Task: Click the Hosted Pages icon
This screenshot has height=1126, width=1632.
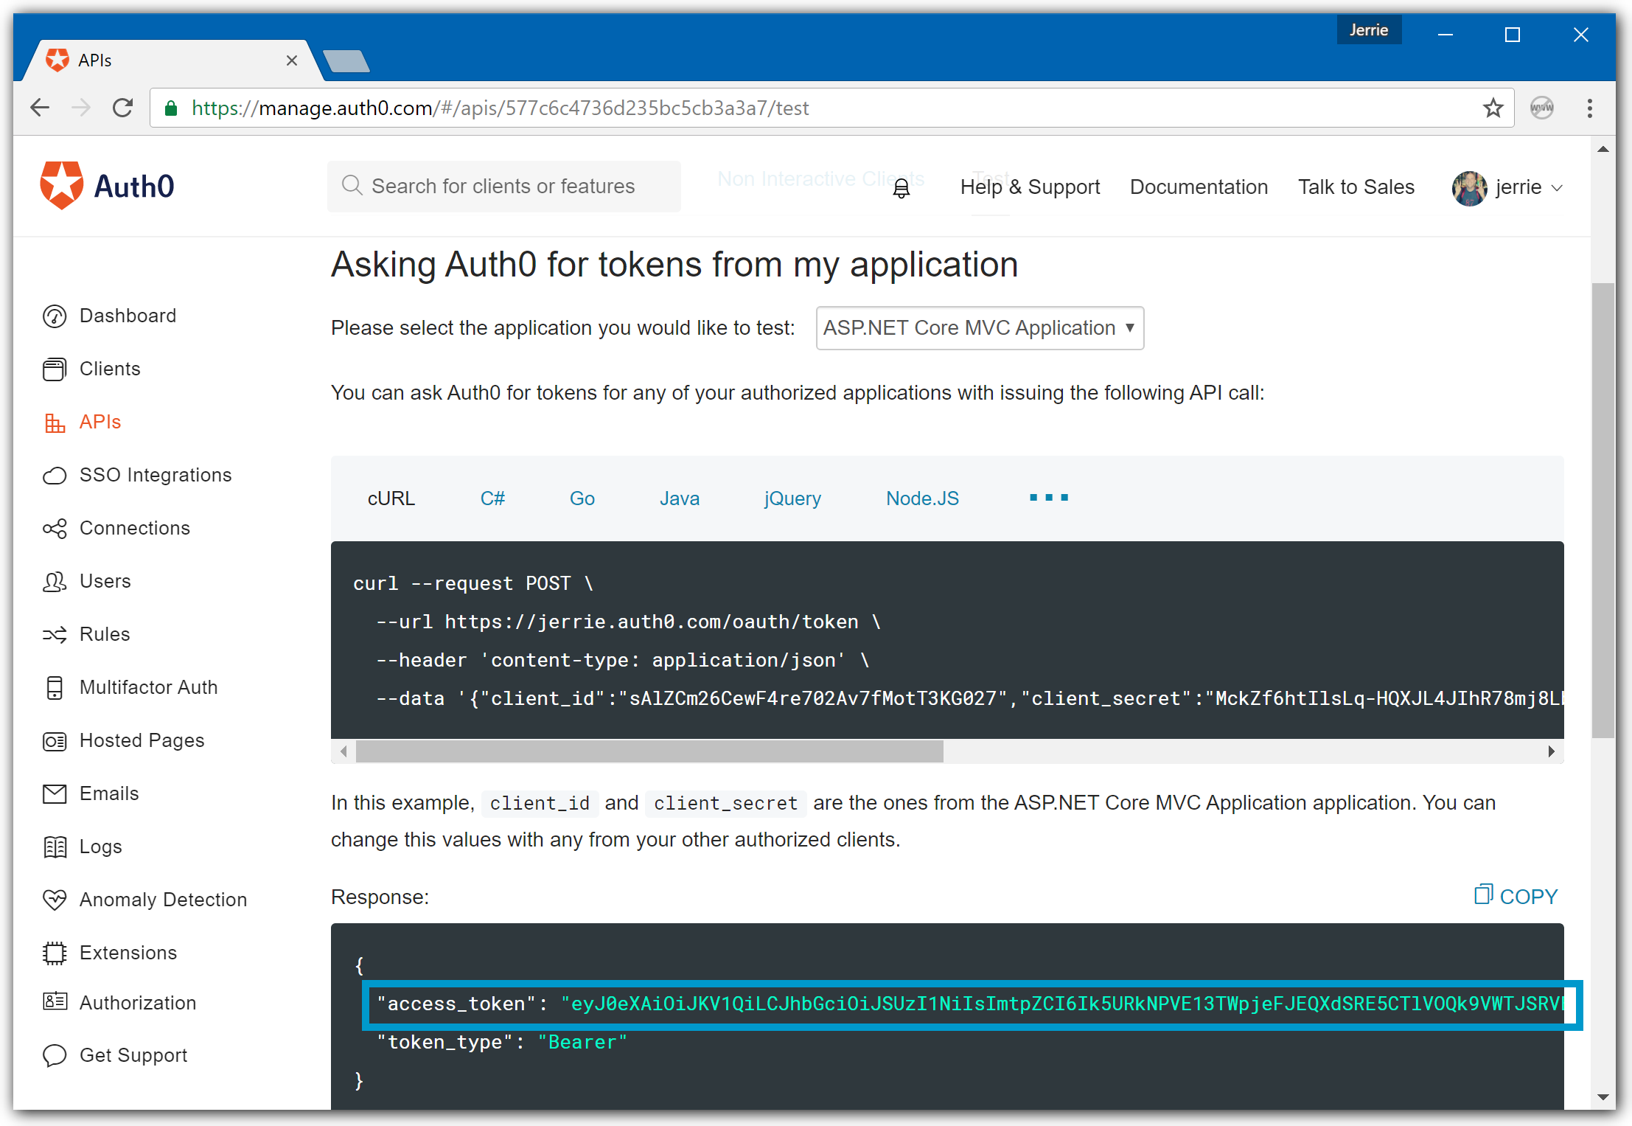Action: click(55, 741)
